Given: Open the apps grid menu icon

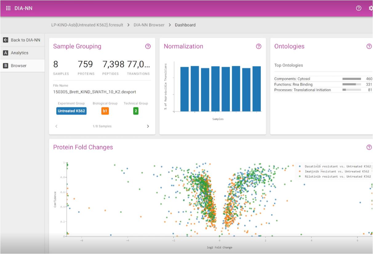Looking at the screenshot, I should [8, 8].
